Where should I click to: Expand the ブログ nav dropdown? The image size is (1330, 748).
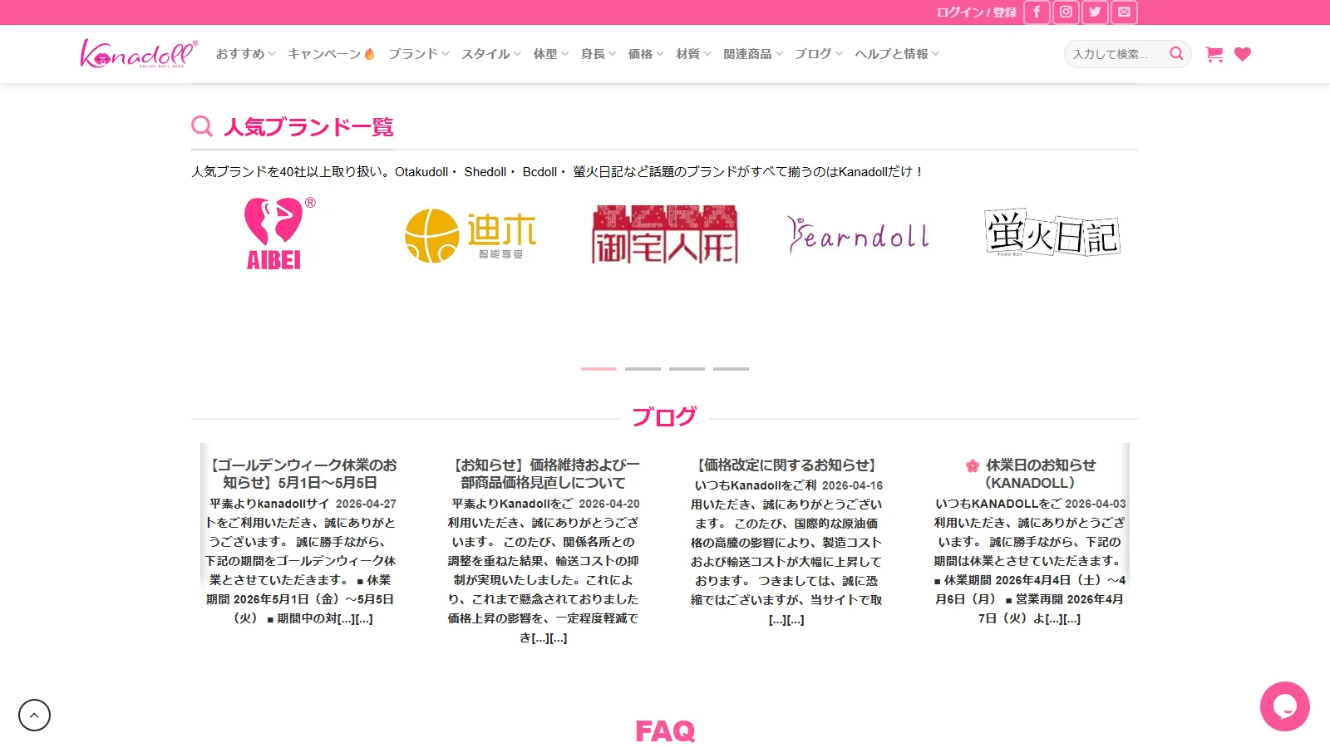point(819,54)
